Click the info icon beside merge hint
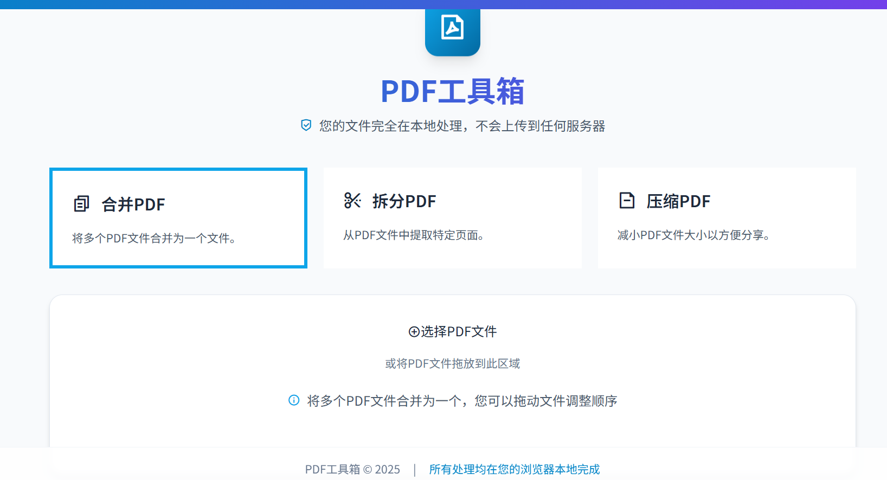The height and width of the screenshot is (480, 887). point(294,400)
